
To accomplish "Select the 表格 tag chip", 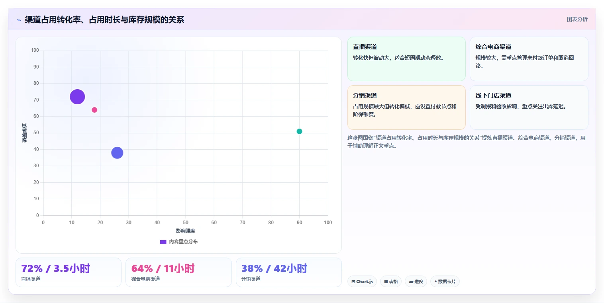I will [391, 281].
